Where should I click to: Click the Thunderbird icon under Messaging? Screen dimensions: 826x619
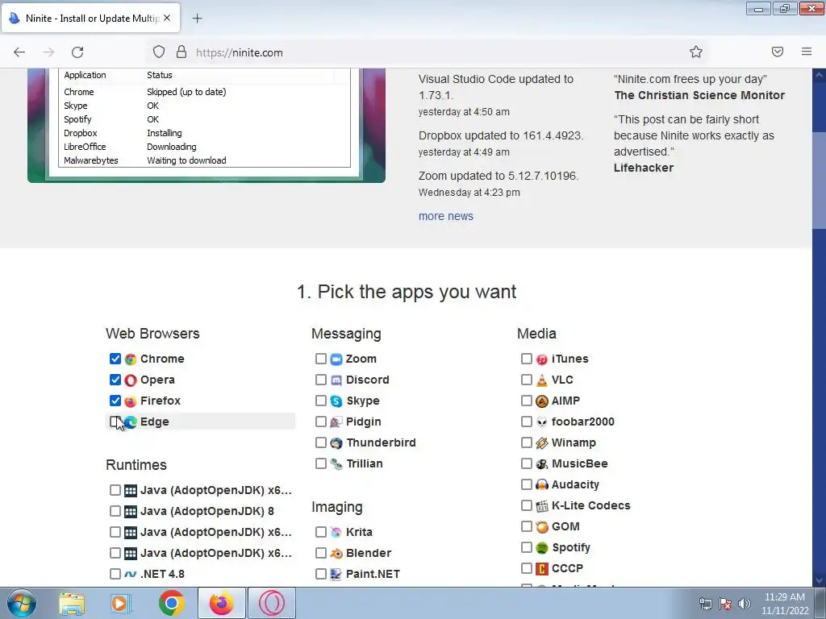[x=336, y=443]
